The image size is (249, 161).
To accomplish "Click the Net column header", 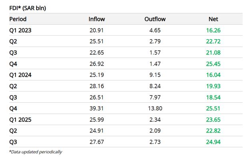I will coord(213,19).
